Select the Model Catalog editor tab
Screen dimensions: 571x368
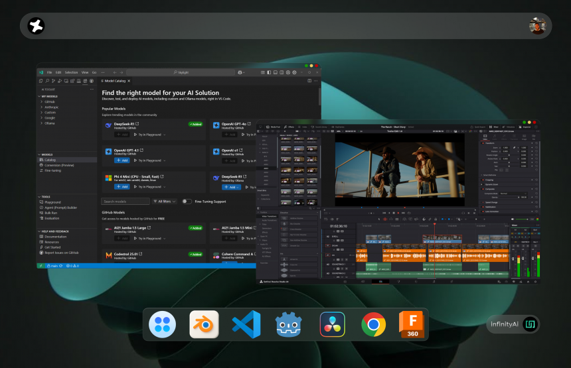[x=115, y=81]
